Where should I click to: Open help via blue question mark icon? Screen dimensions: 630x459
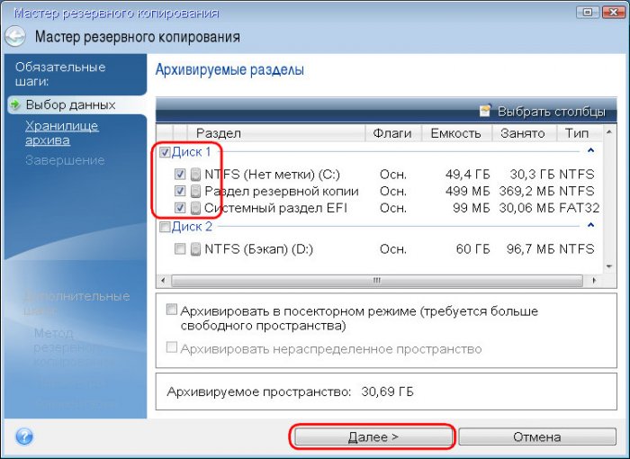[x=24, y=436]
